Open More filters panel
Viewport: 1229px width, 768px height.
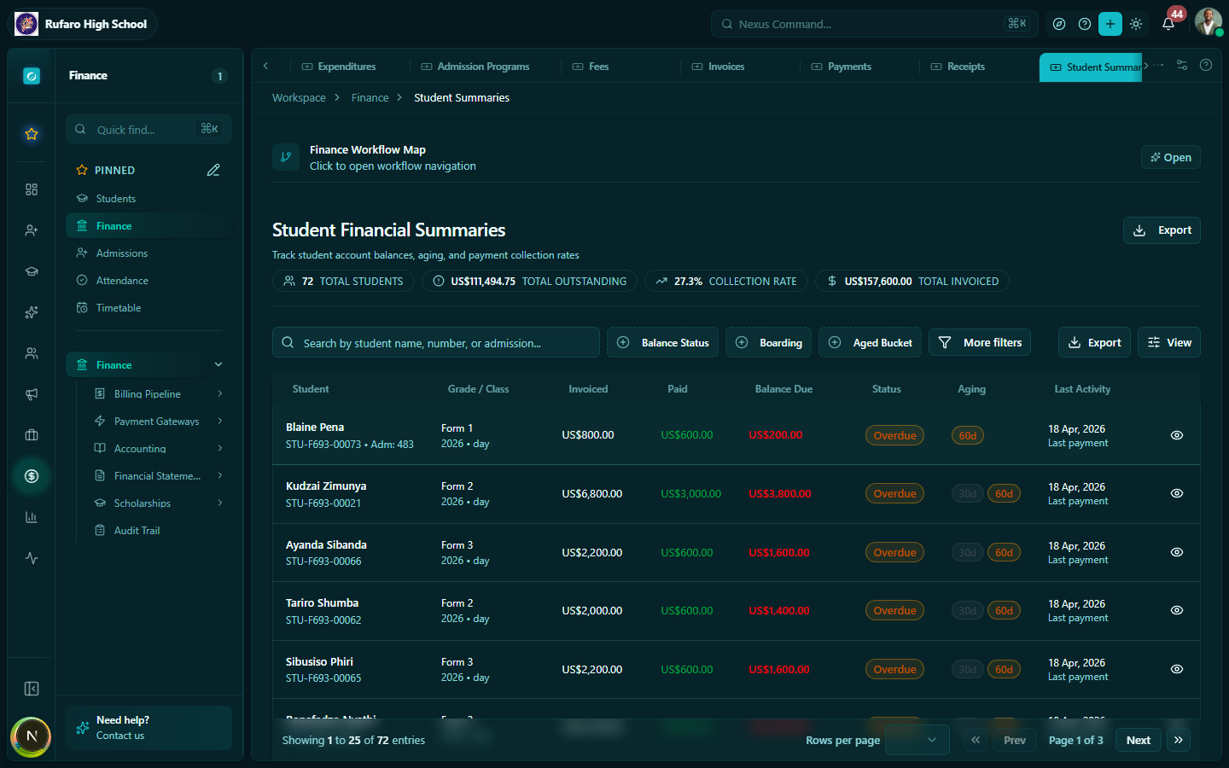coord(980,342)
